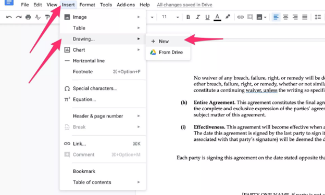Open the View menu
325x195 pixels.
pos(52,5)
